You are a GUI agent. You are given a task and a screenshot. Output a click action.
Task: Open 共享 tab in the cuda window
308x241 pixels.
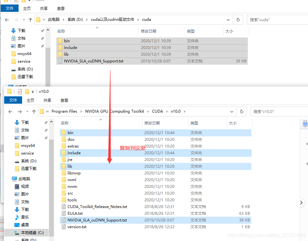click(44, 8)
